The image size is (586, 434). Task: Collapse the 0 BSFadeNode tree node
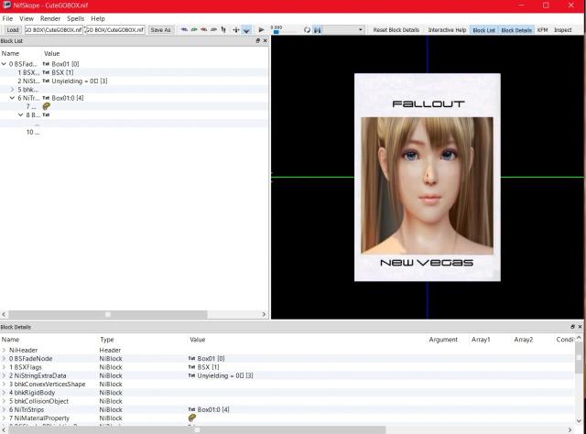pos(4,64)
